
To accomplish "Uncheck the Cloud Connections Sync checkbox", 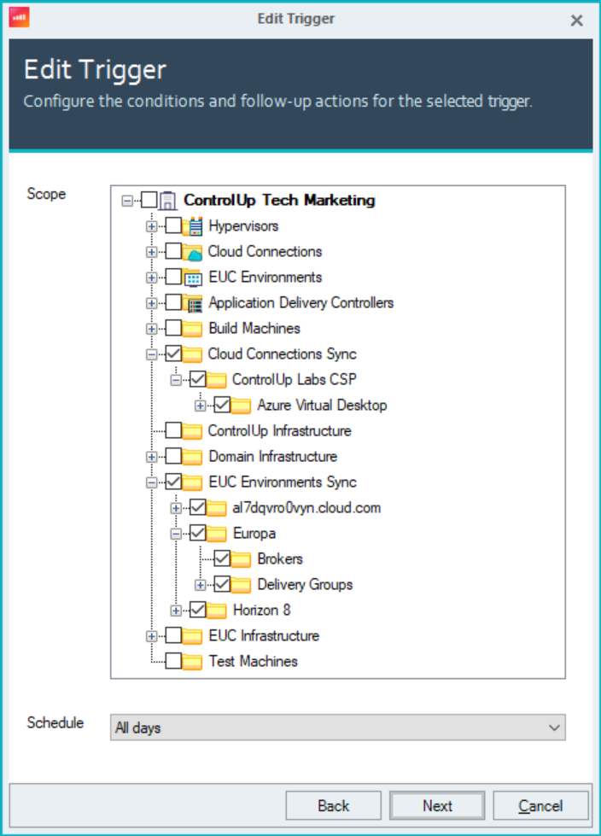I will [173, 354].
